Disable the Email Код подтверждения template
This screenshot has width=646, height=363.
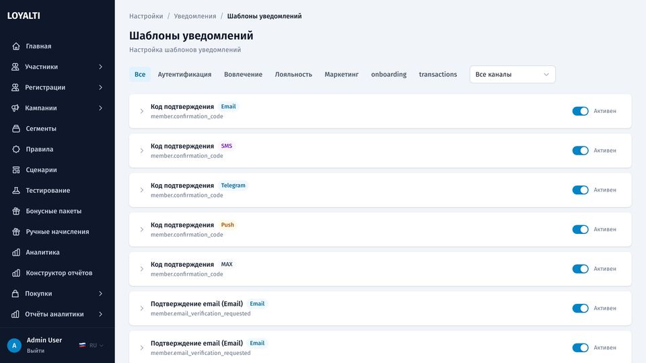click(580, 111)
